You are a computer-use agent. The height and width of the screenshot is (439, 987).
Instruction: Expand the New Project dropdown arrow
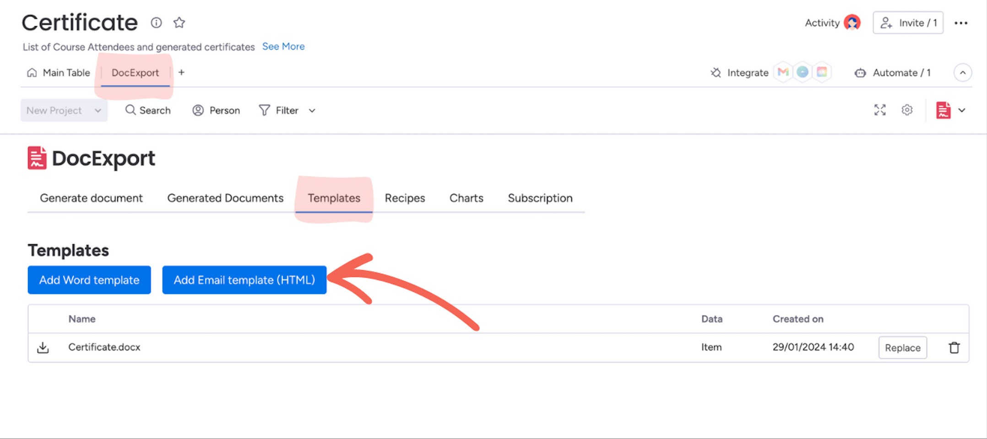tap(98, 110)
